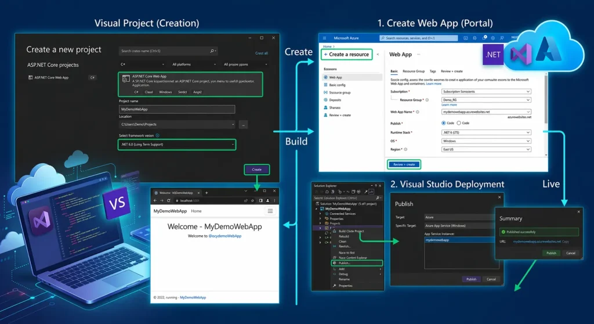This screenshot has width=594, height=324.
Task: Open new browser tab with plus icon
Action: [x=207, y=193]
